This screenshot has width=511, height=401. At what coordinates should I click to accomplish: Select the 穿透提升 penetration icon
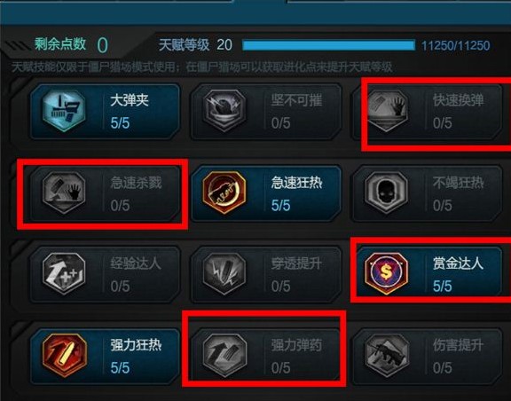tap(224, 273)
